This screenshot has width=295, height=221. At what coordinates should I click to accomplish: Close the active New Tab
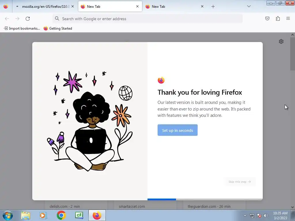coord(137,6)
